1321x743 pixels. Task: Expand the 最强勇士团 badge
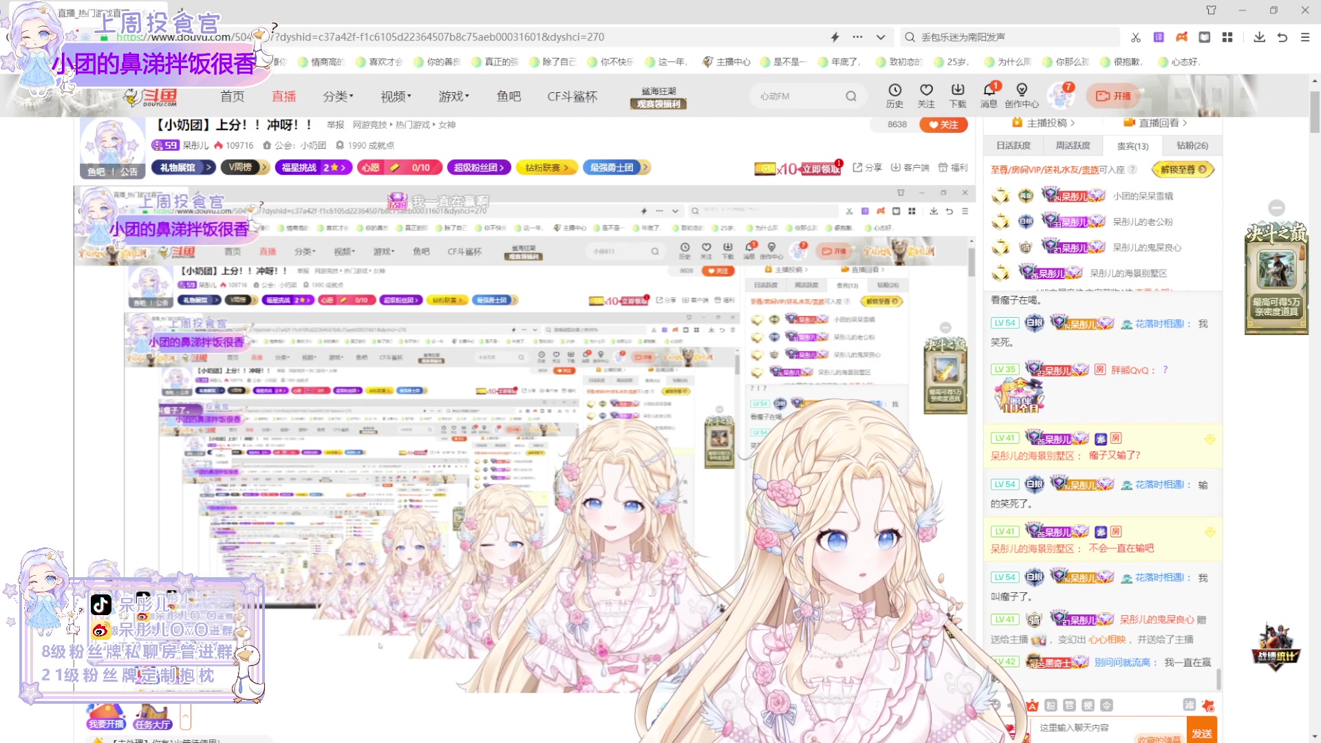(616, 167)
